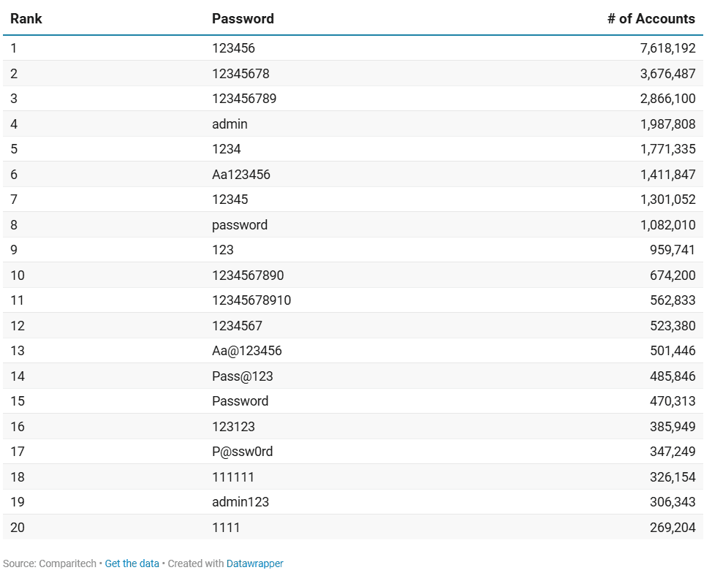
Task: Select the account count 269,204
Action: pos(673,528)
